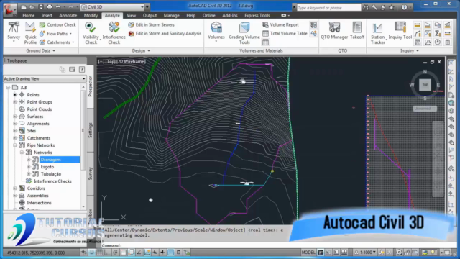Run Contour Check

tap(57, 24)
